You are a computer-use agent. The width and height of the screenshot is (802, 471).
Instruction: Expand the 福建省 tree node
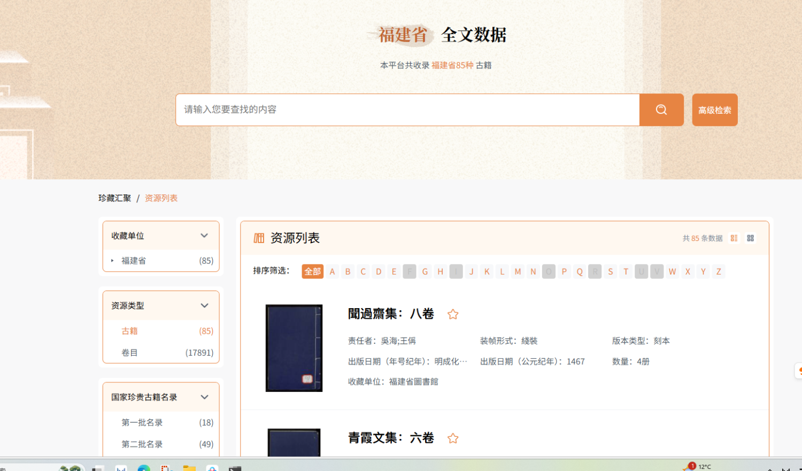click(x=112, y=261)
